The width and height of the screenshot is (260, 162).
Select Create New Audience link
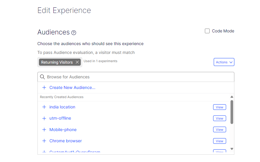tap(72, 87)
